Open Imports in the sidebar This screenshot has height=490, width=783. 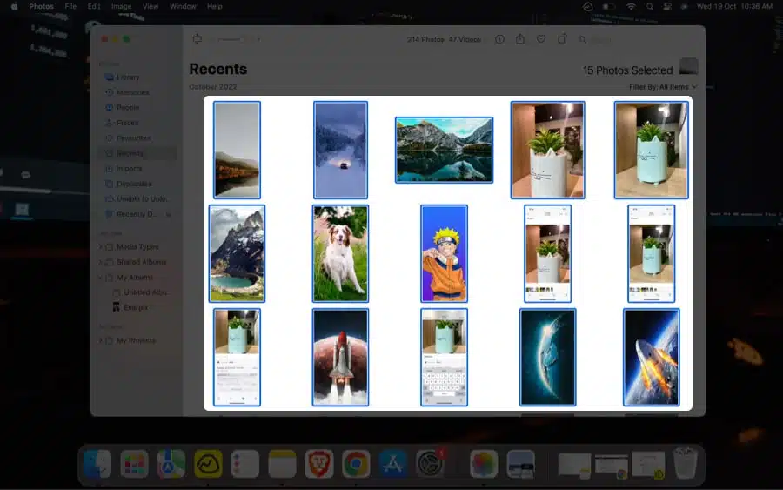click(x=137, y=169)
